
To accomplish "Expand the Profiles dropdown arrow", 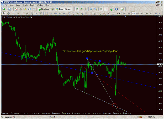I will click(12, 9).
